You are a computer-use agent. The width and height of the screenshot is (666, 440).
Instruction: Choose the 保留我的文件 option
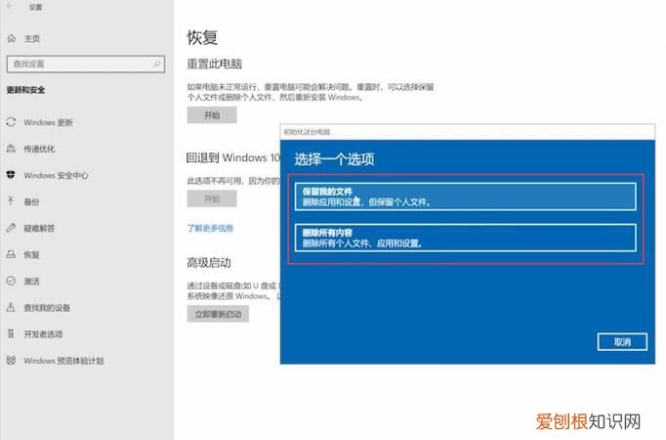click(466, 197)
